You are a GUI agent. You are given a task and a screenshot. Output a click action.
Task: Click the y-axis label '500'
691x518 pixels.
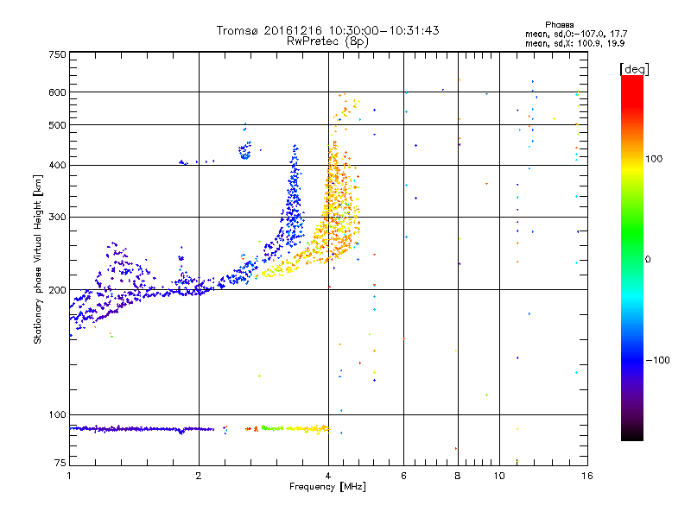coord(57,125)
